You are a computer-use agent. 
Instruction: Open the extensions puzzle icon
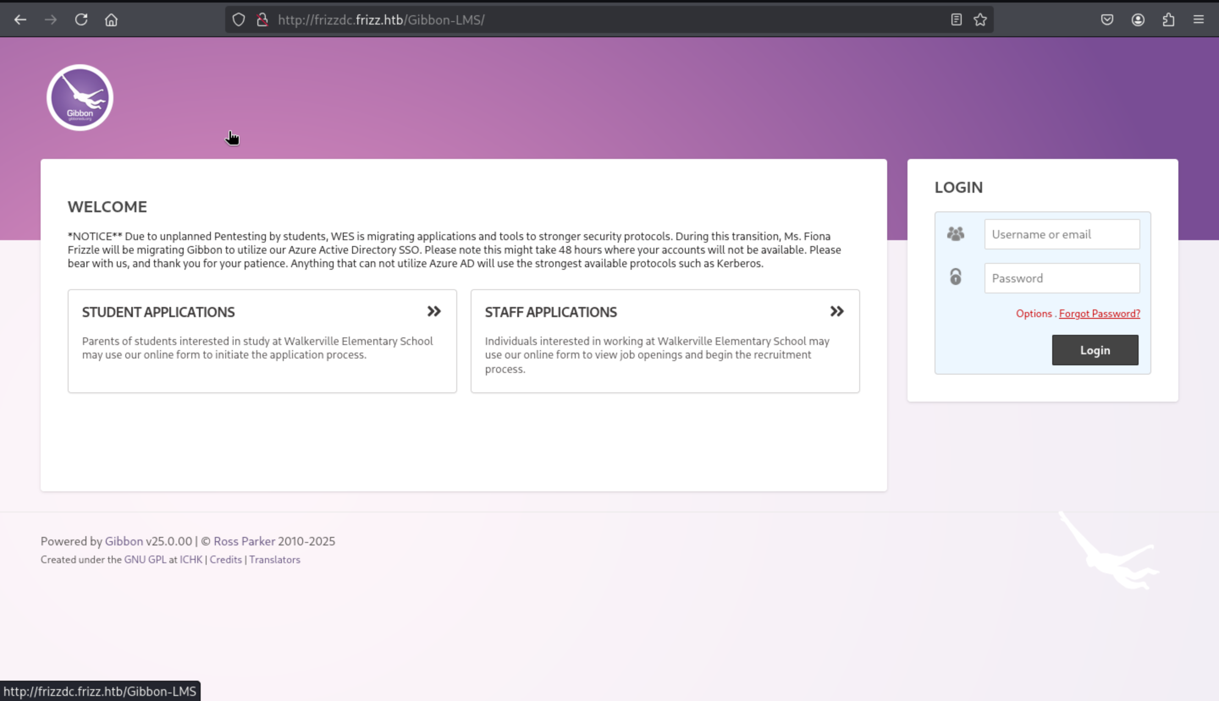pos(1168,20)
